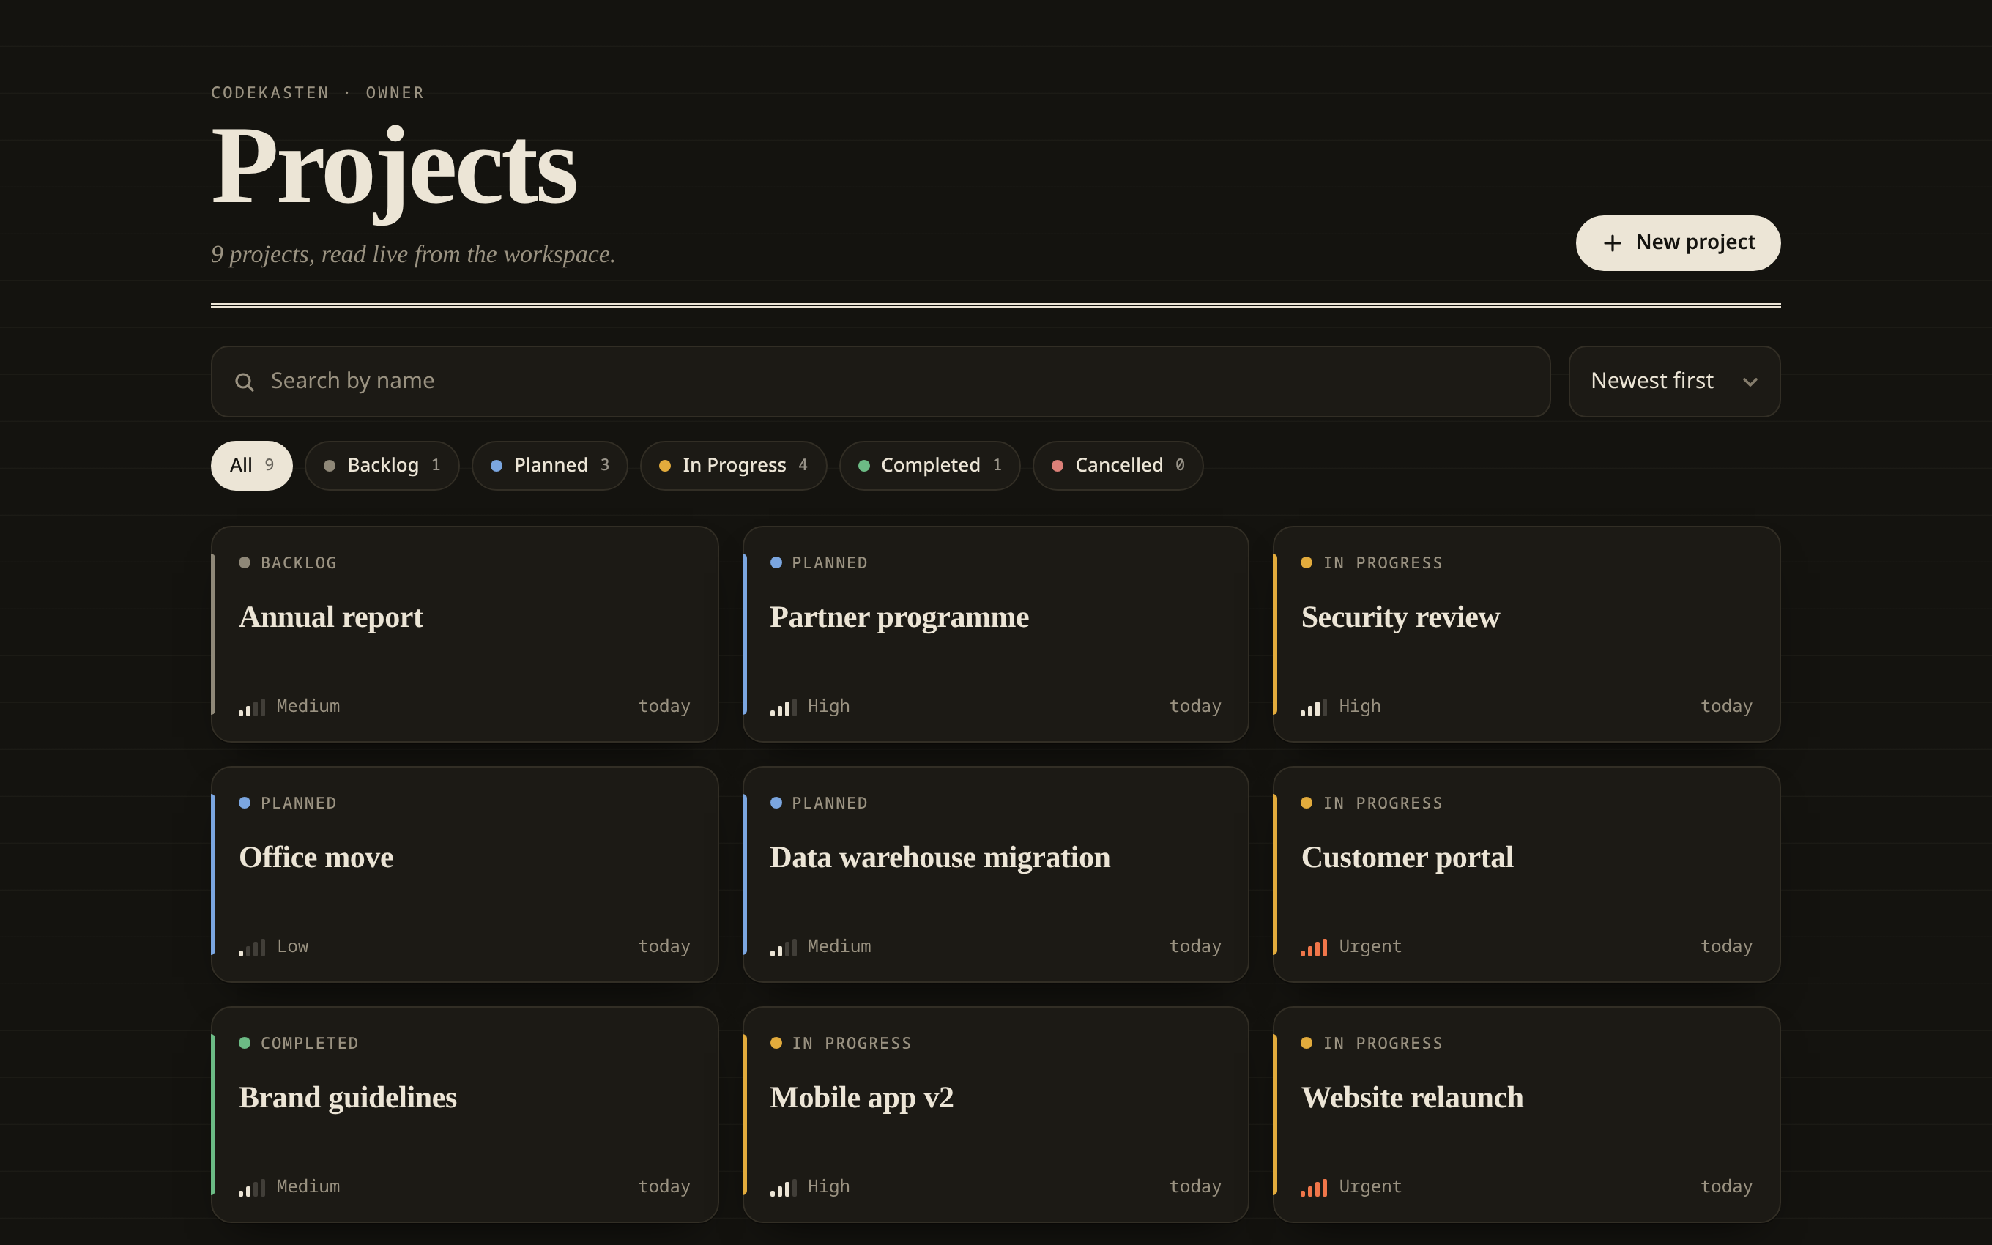Image resolution: width=1992 pixels, height=1245 pixels.
Task: Open the Partner programme project
Action: (x=995, y=634)
